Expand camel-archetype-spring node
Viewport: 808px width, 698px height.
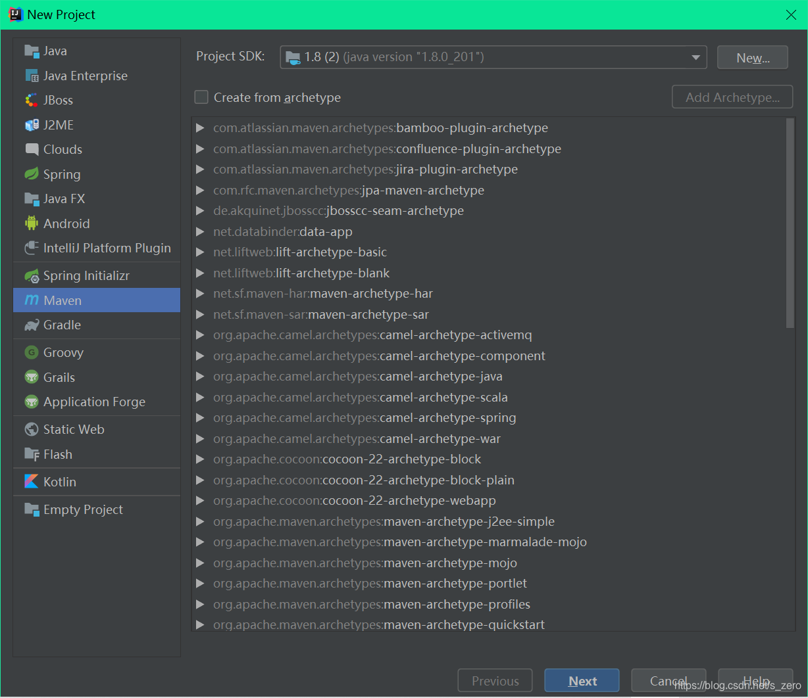coord(200,418)
